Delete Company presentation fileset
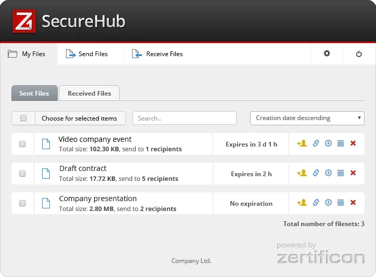Viewport: 376px width, 277px height. (353, 203)
